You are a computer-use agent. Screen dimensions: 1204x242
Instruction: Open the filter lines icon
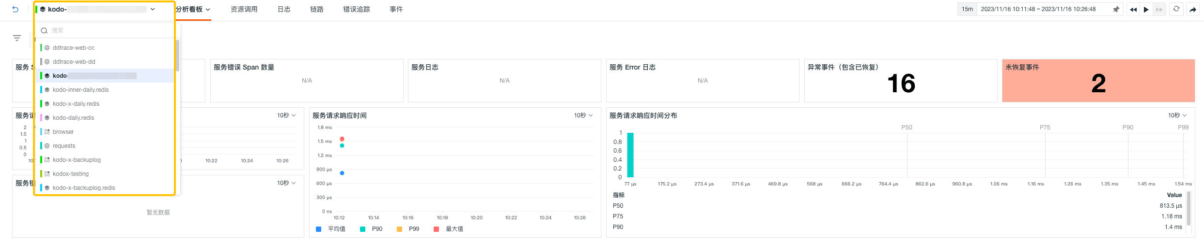point(17,38)
